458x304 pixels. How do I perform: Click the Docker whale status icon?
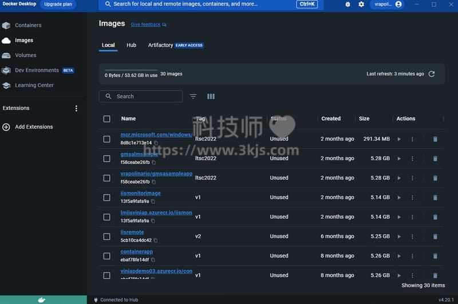41,300
